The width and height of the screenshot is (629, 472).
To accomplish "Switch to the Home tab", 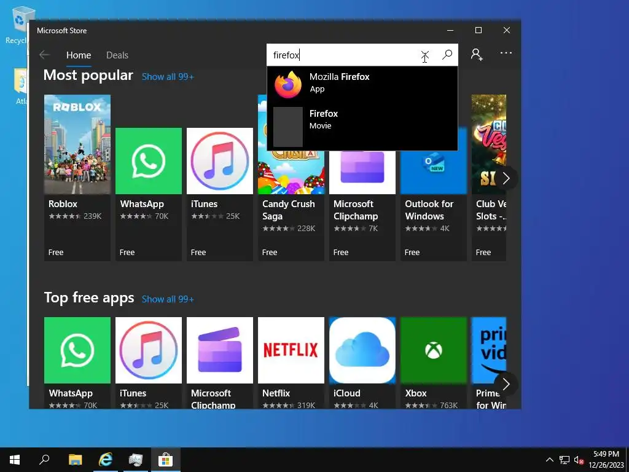I will point(79,55).
